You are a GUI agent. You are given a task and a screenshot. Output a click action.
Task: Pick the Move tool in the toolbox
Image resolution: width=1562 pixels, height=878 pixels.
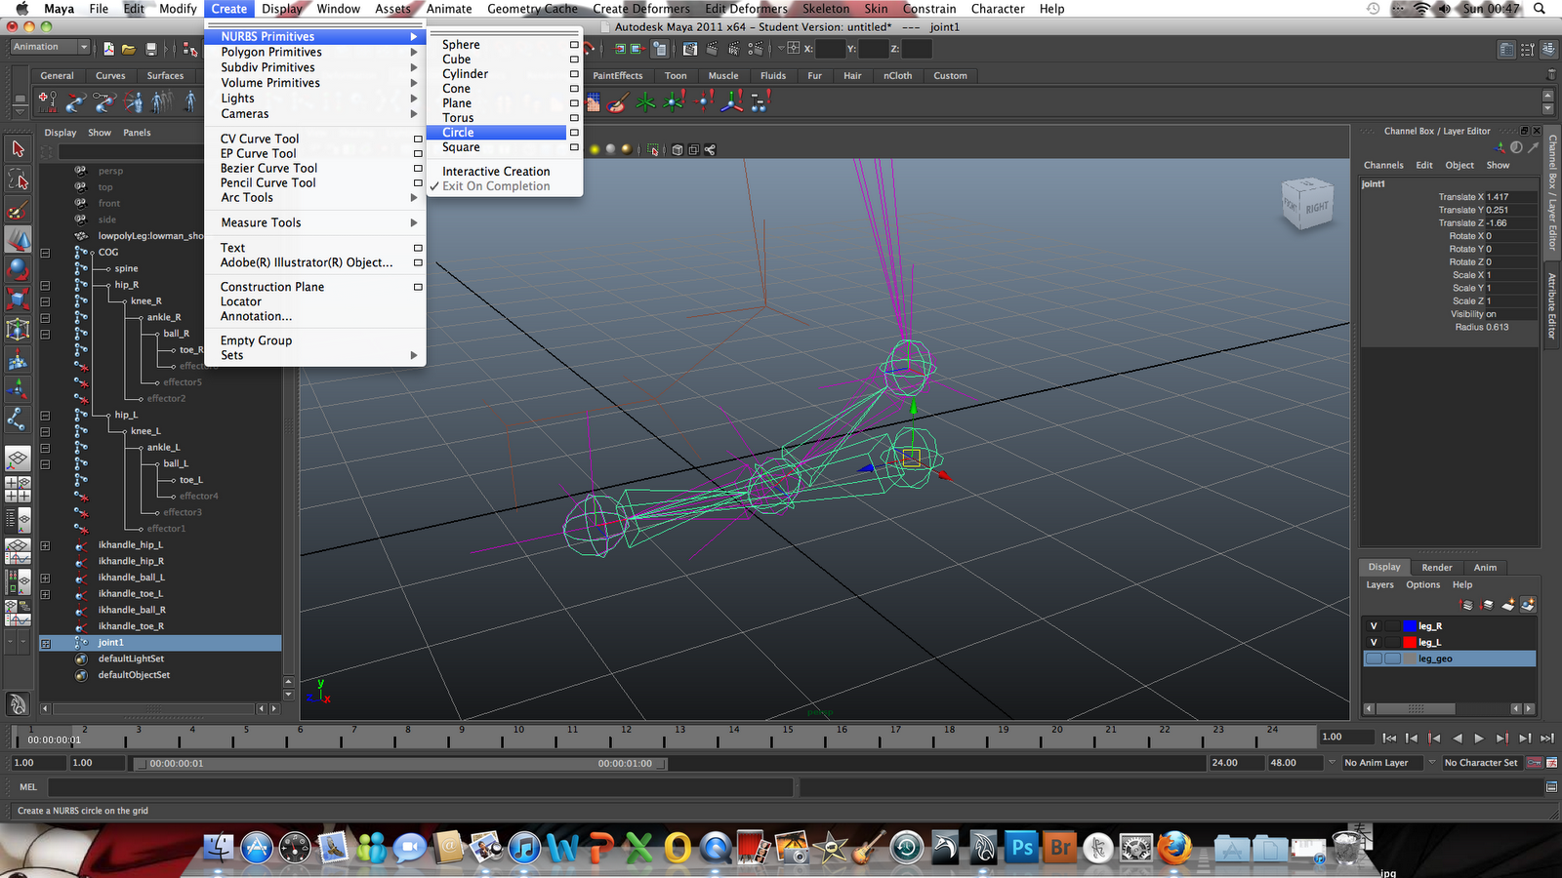18,240
